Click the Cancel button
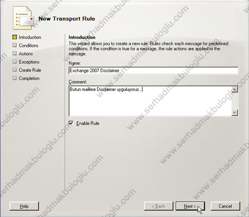Viewport: 249px width, 217px height. [226, 206]
